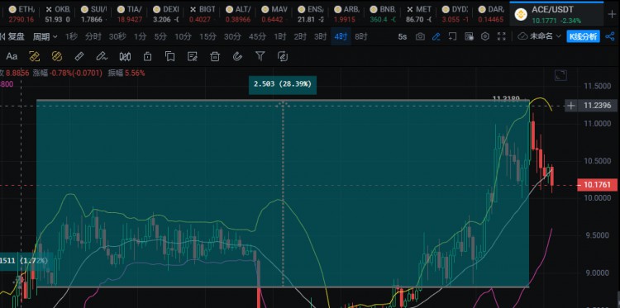620x308 pixels.
Task: Select the 15分 timeframe
Action: click(x=207, y=36)
